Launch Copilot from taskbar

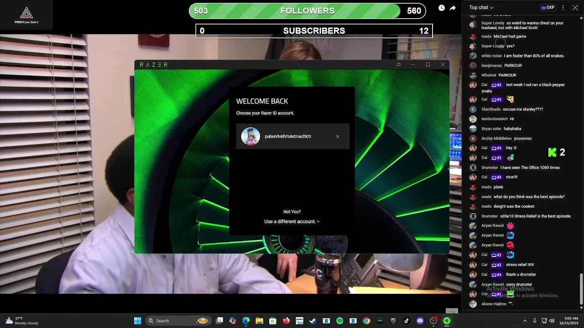(233, 321)
